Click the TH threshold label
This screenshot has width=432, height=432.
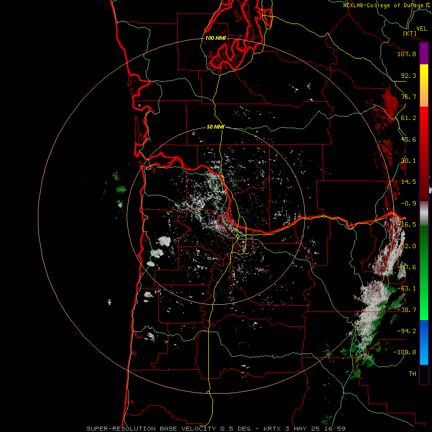point(412,374)
